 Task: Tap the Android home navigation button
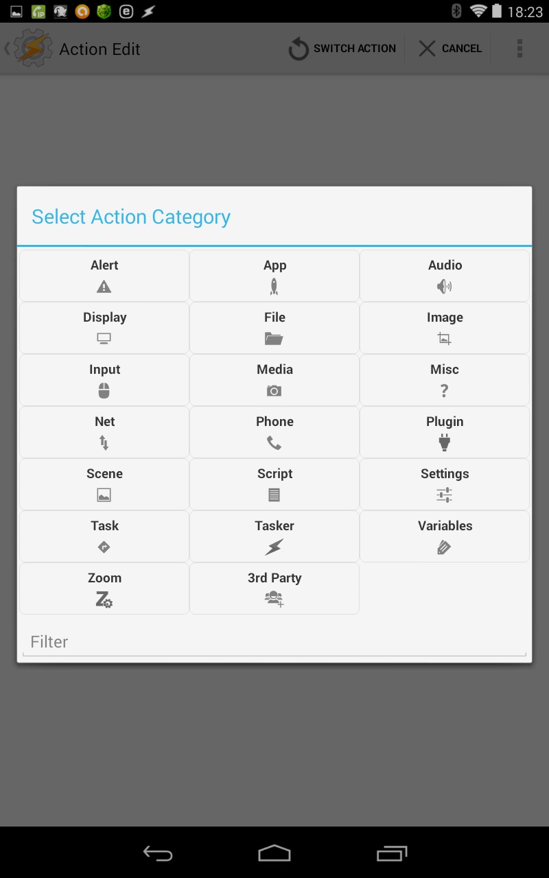tap(274, 853)
